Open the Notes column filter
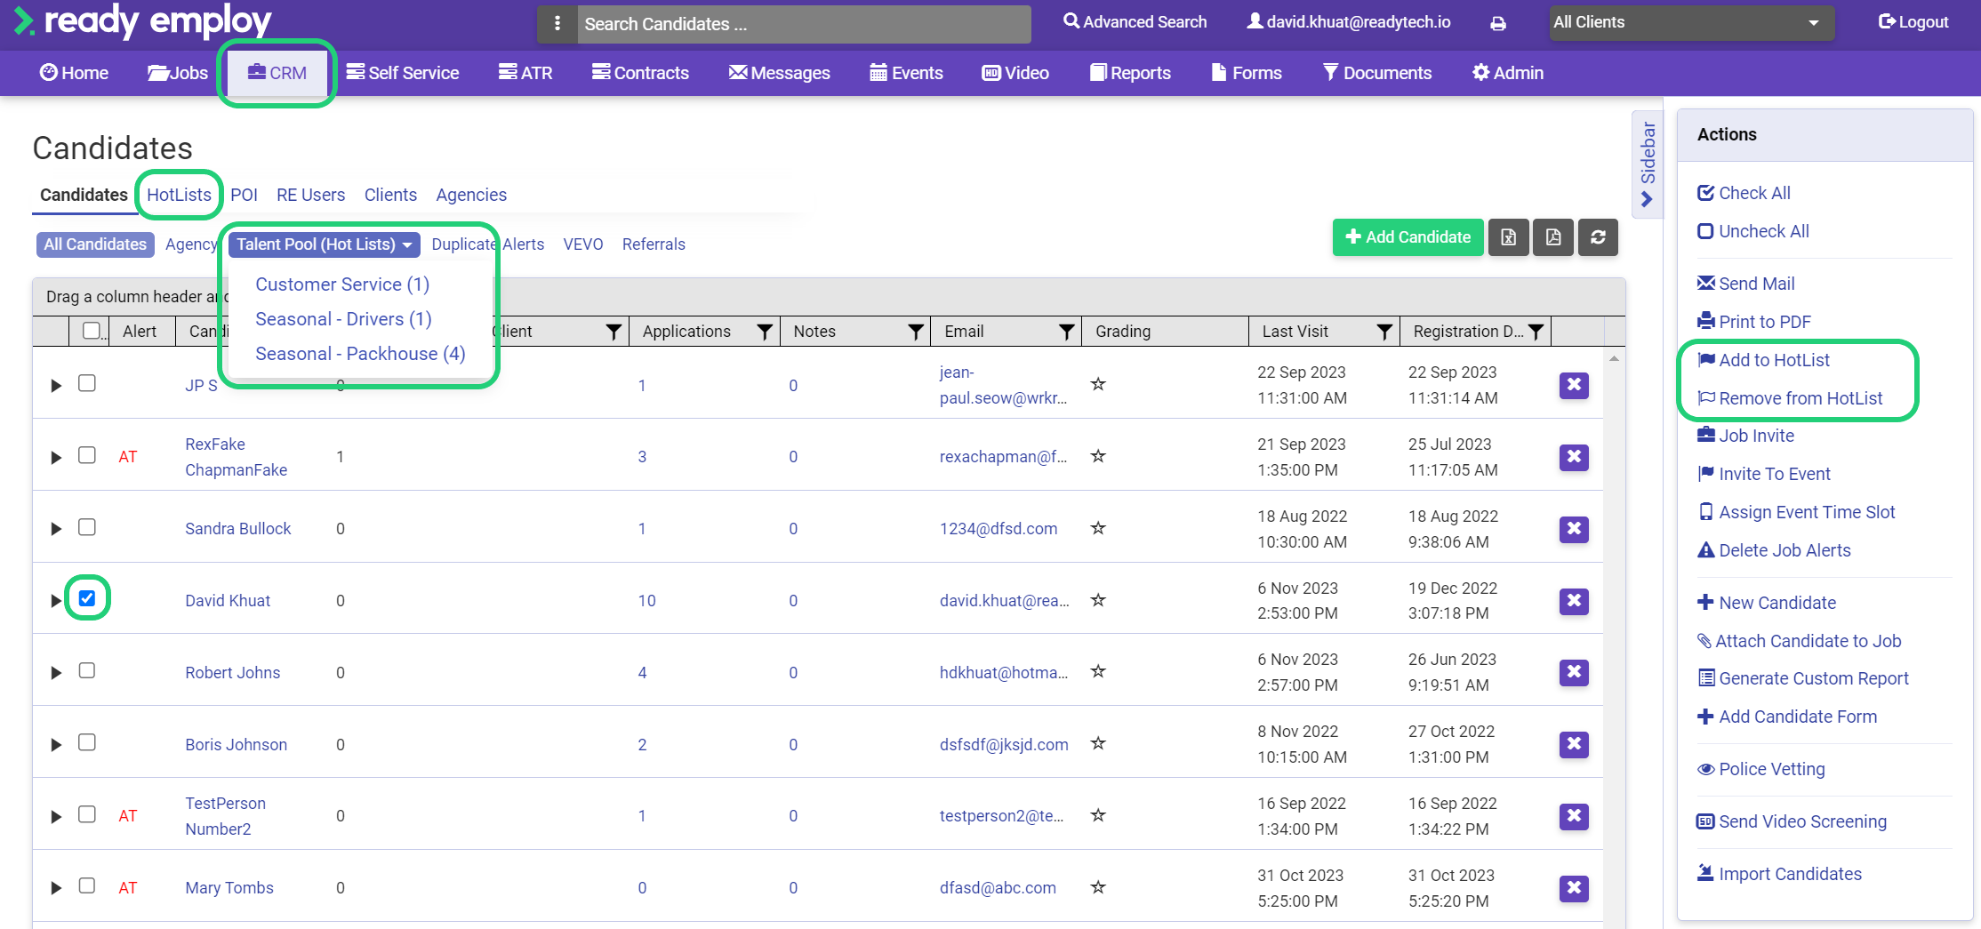This screenshot has height=929, width=1981. click(915, 332)
